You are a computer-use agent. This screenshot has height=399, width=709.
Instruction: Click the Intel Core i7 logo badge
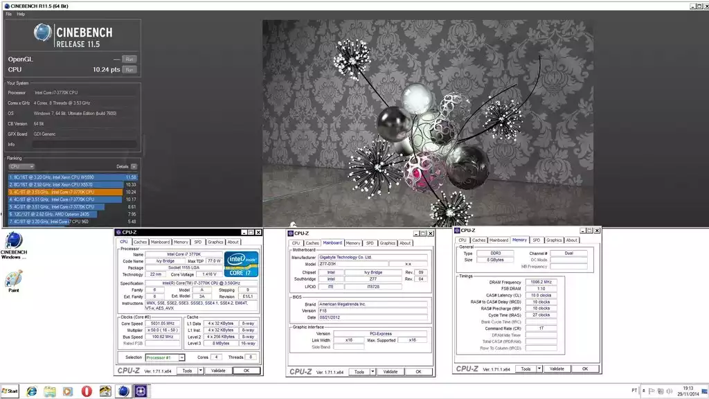[x=241, y=264]
